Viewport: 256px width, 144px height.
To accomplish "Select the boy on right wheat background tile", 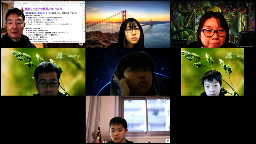I will point(212,72).
